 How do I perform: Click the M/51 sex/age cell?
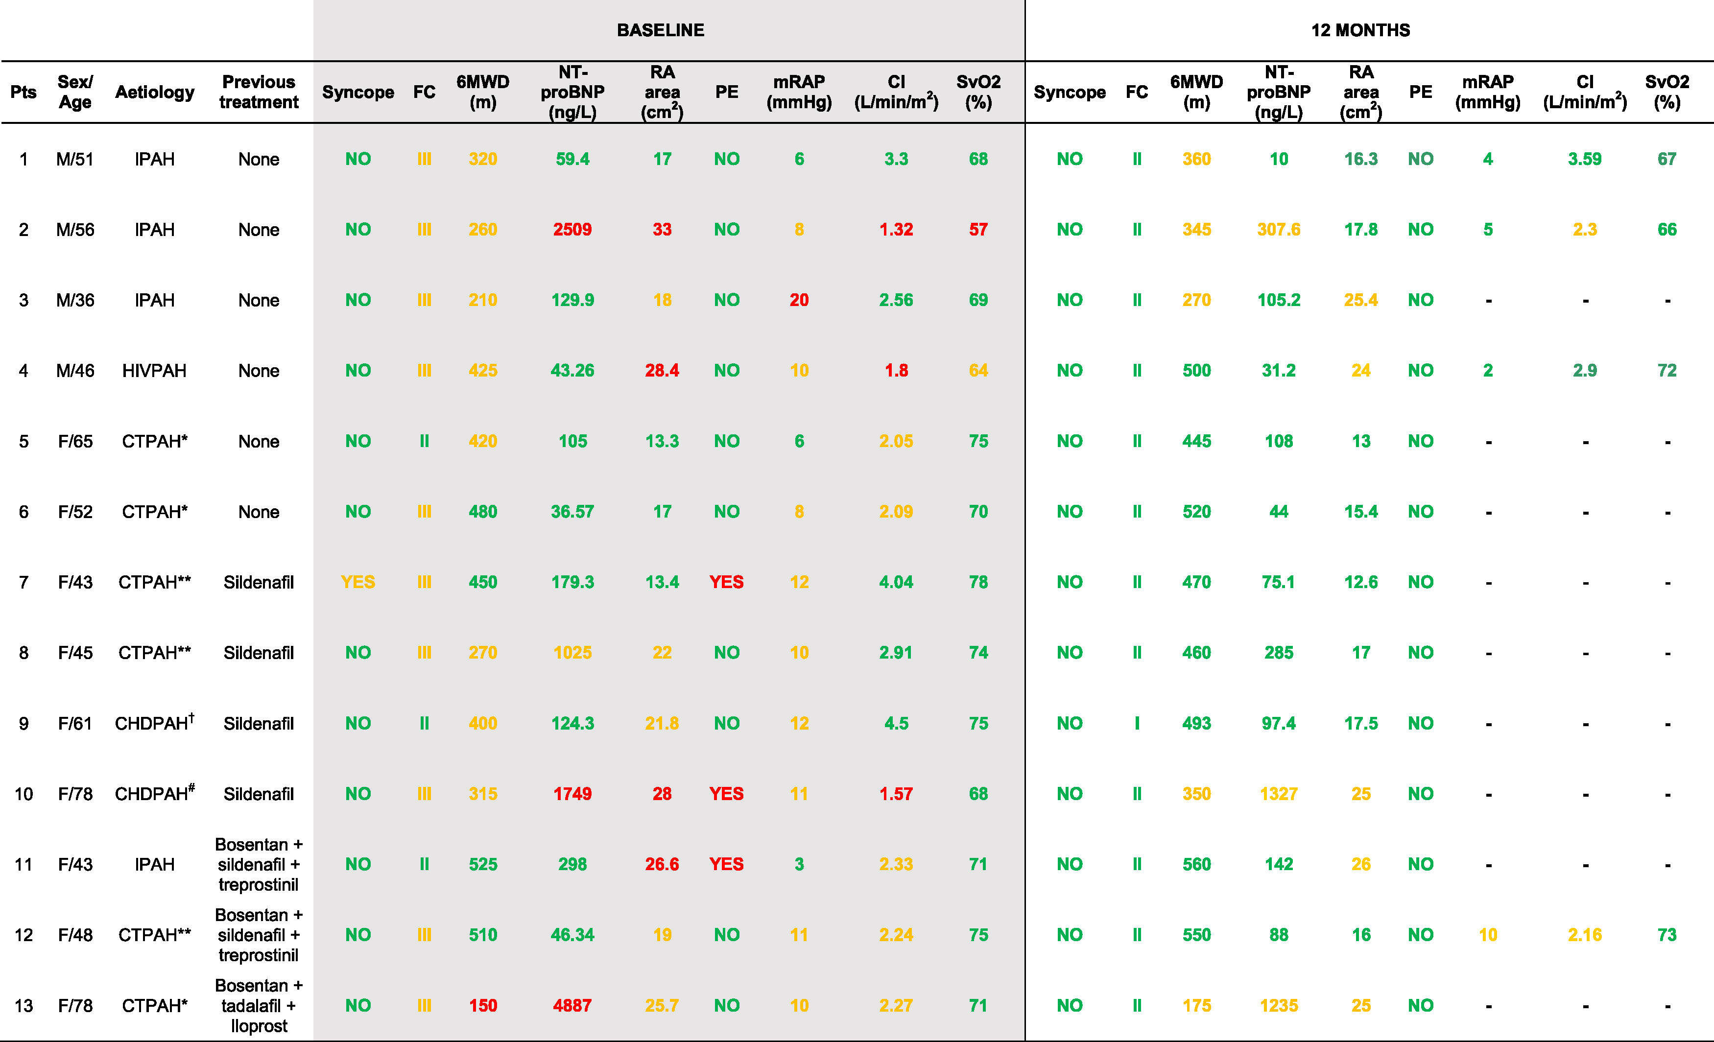(75, 159)
